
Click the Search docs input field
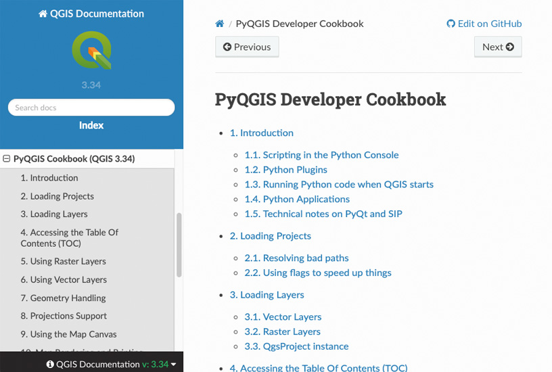(91, 108)
